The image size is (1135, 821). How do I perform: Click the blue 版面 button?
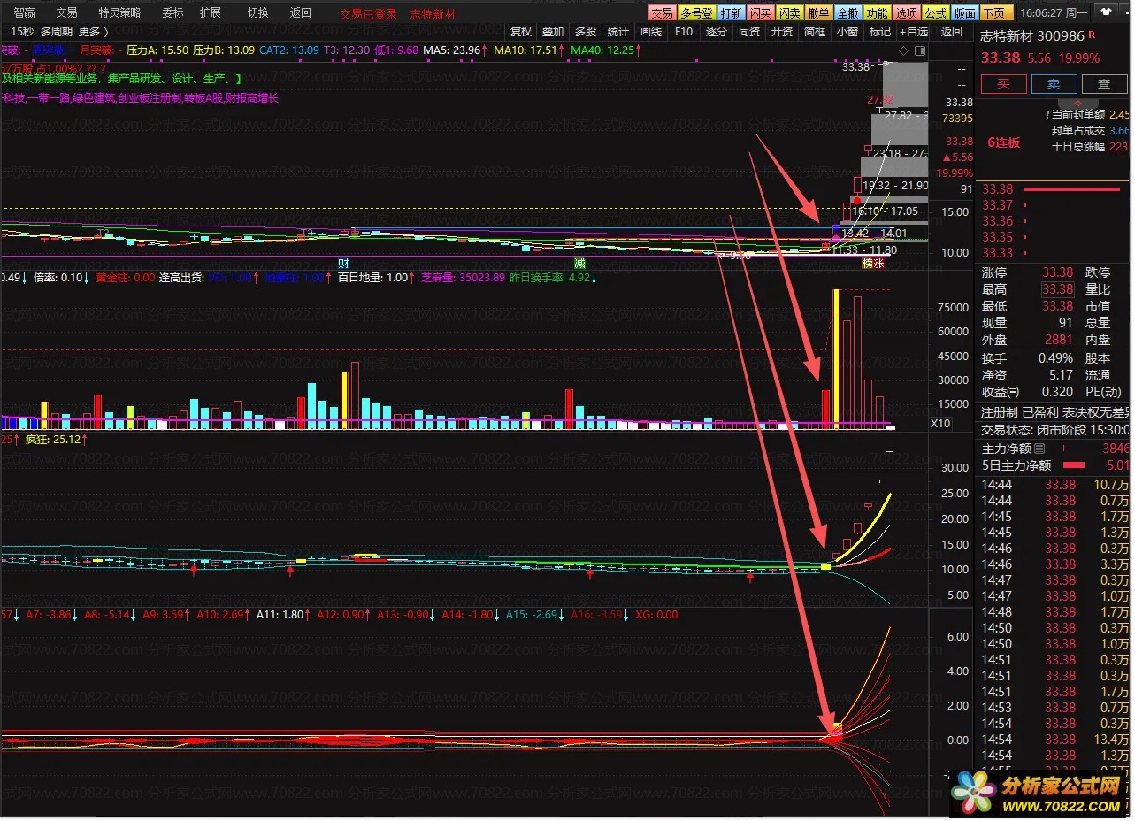click(964, 13)
